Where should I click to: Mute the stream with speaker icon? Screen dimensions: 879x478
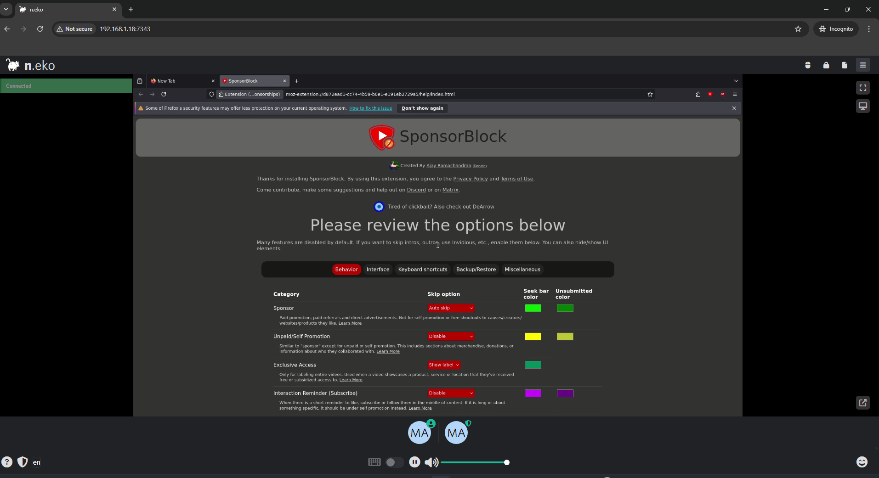(431, 462)
